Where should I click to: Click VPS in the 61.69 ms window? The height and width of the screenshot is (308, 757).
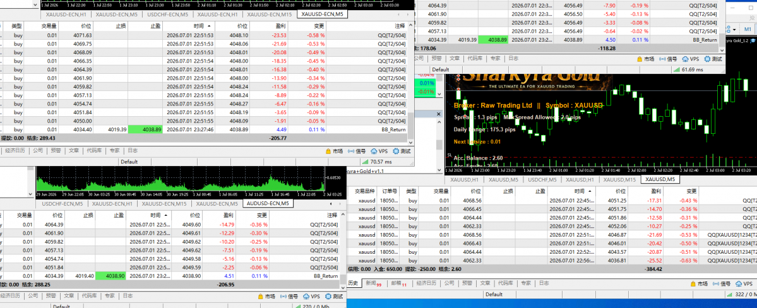click(x=690, y=59)
